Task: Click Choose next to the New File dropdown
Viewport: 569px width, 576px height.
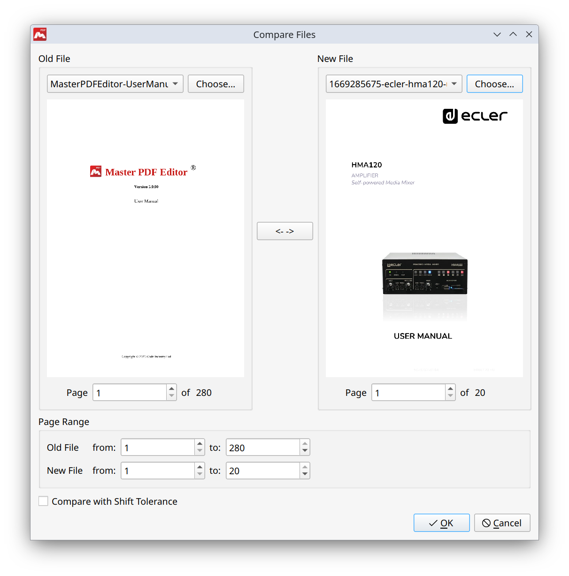Action: [x=494, y=83]
